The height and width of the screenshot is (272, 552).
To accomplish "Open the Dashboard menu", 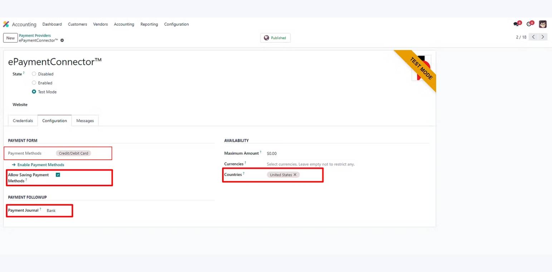I will (x=52, y=24).
